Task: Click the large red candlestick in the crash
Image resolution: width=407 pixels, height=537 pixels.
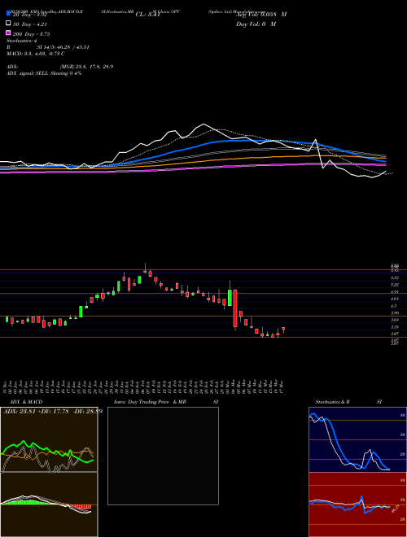Action: pos(235,308)
